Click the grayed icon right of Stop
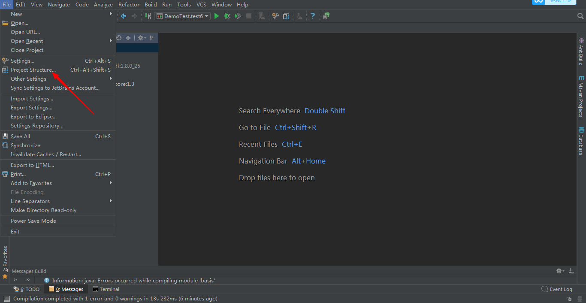Viewport: 586px width, 303px height. (262, 16)
